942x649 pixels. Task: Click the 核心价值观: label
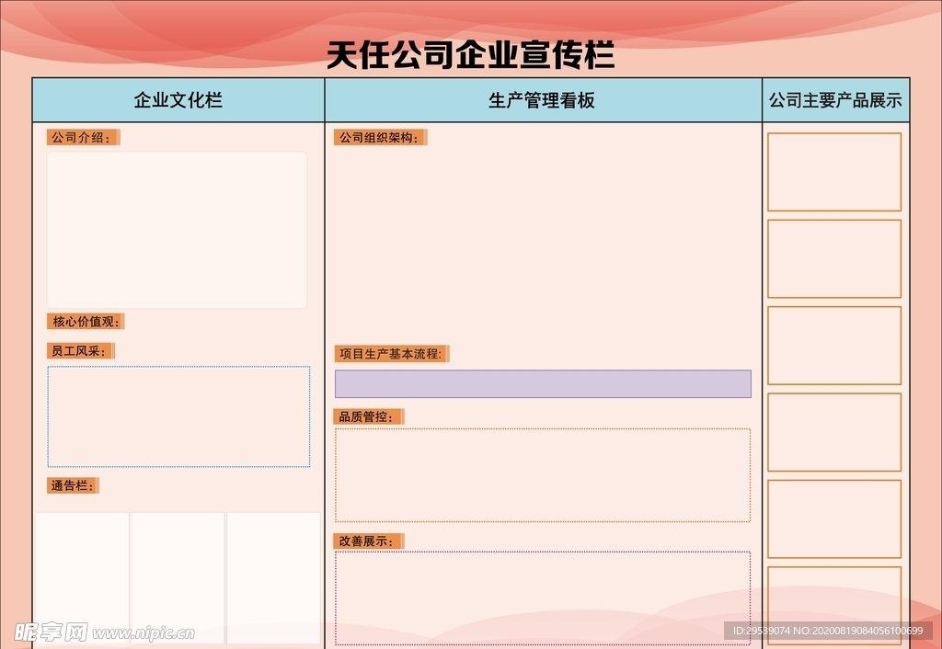(86, 321)
